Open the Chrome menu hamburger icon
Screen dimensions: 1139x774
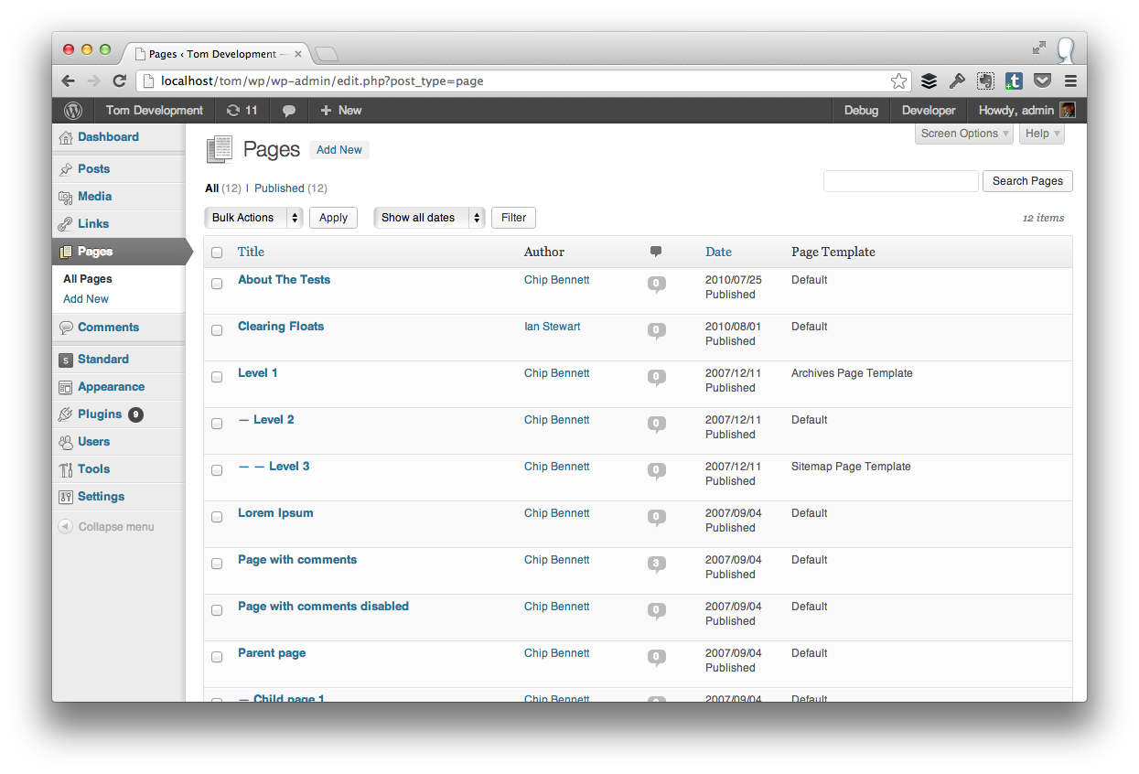[x=1070, y=81]
